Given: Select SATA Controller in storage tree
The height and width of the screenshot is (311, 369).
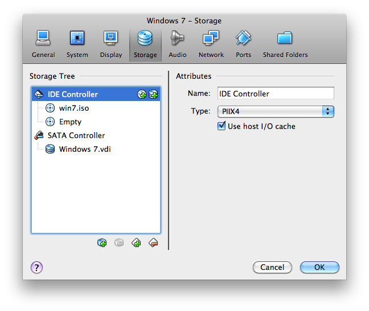Looking at the screenshot, I should [x=96, y=135].
